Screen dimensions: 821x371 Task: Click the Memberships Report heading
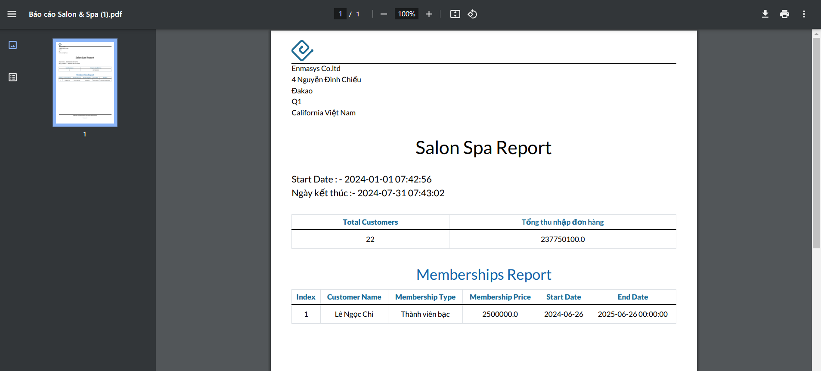click(x=483, y=275)
